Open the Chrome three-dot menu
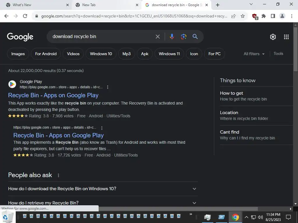This screenshot has width=298, height=223. click(292, 16)
